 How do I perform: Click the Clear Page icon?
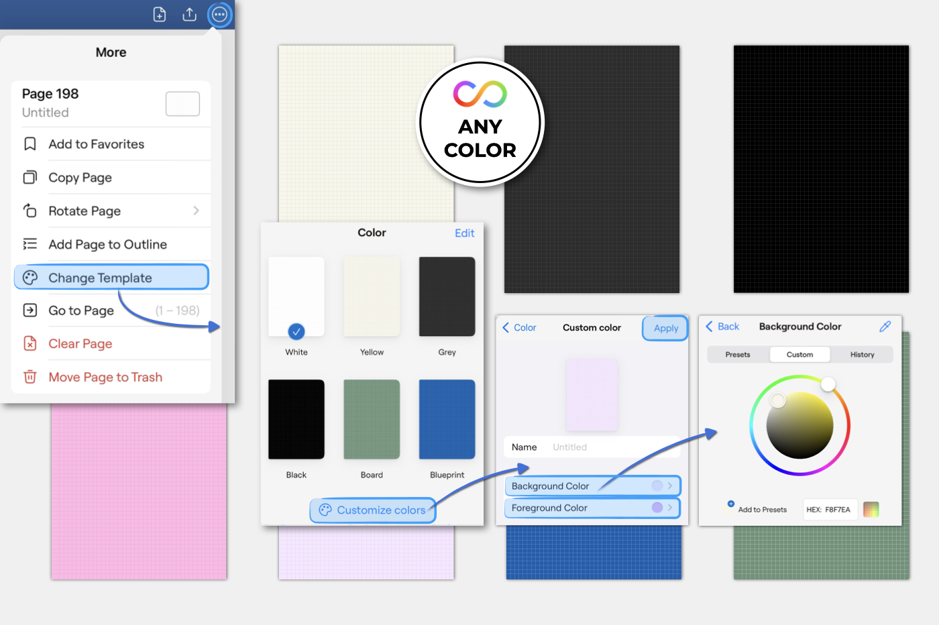[x=30, y=344]
